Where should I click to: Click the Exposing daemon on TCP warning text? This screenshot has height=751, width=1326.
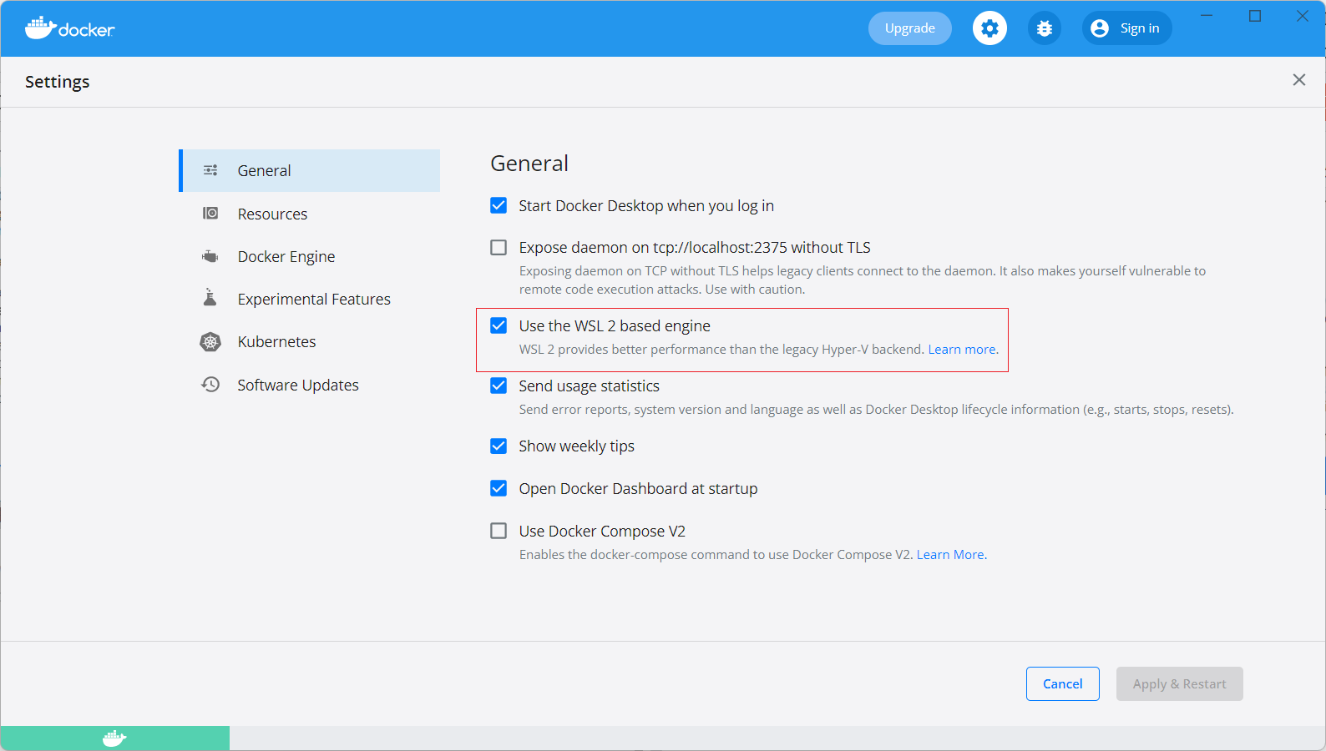[x=863, y=280]
